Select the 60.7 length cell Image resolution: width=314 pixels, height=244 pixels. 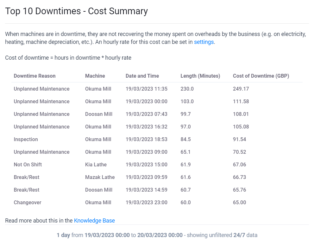click(x=185, y=190)
